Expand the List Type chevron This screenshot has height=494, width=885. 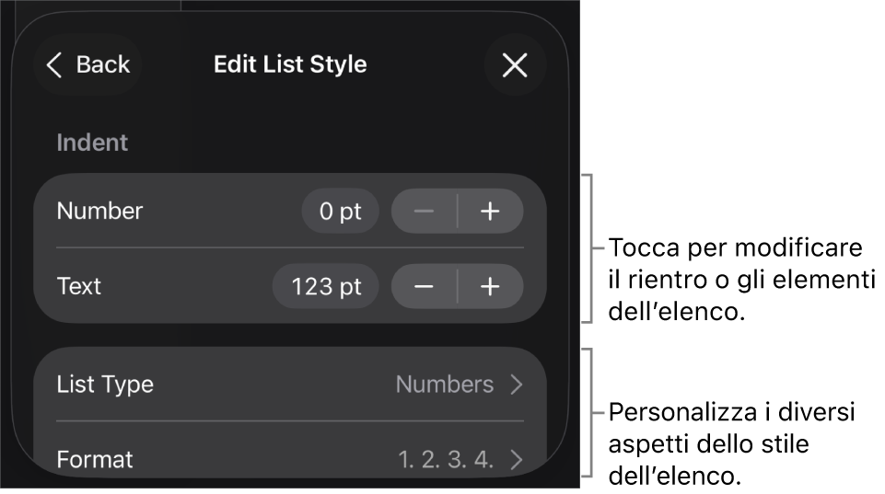click(x=517, y=385)
